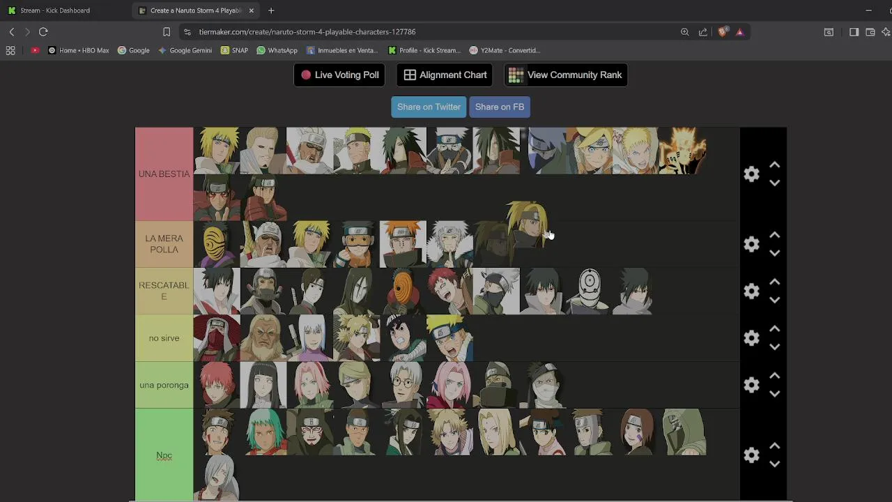Viewport: 892px width, 502px height.
Task: Open the Brave Wallet icon
Action: coord(870,31)
